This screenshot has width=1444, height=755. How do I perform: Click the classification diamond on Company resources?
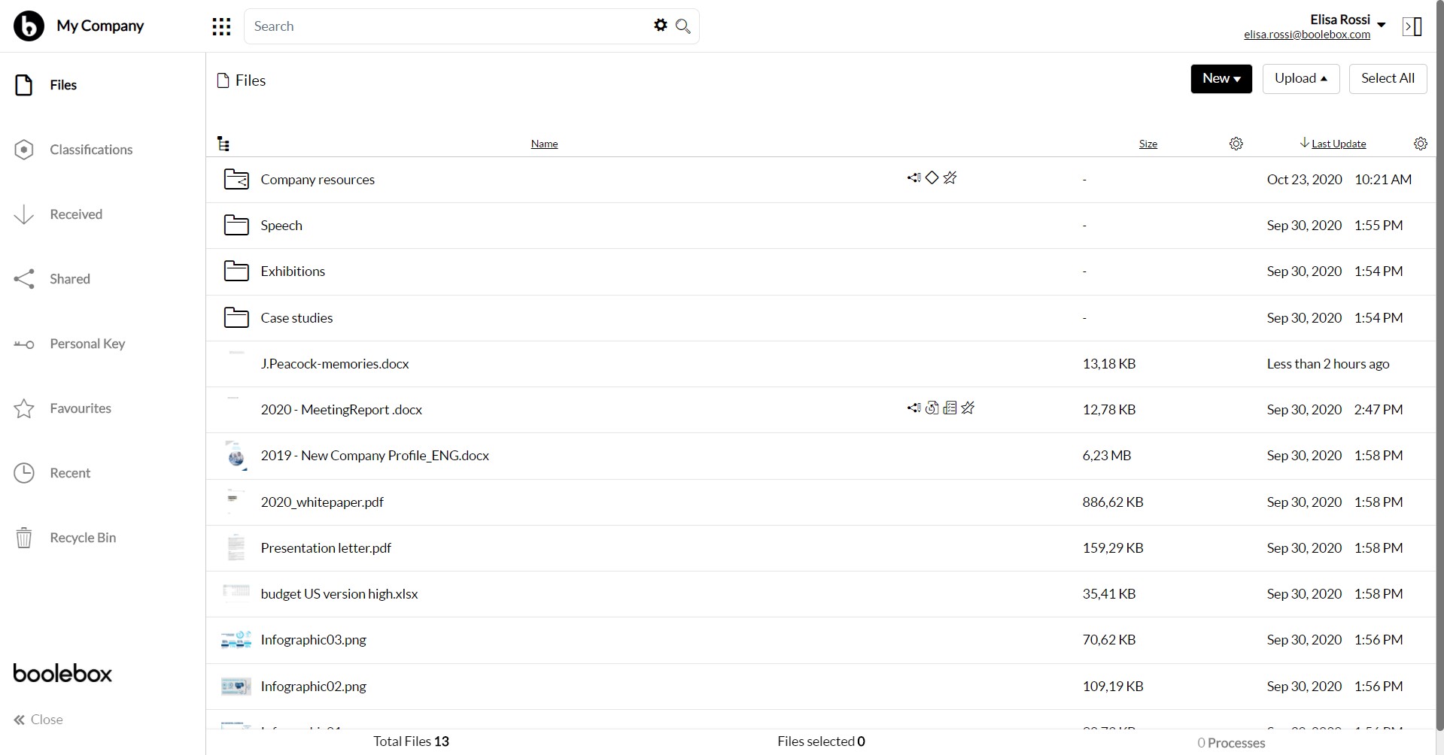coord(932,177)
